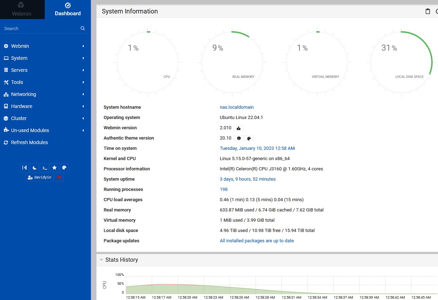
Task: Click theme info icon beside 20.10
Action: click(x=239, y=138)
